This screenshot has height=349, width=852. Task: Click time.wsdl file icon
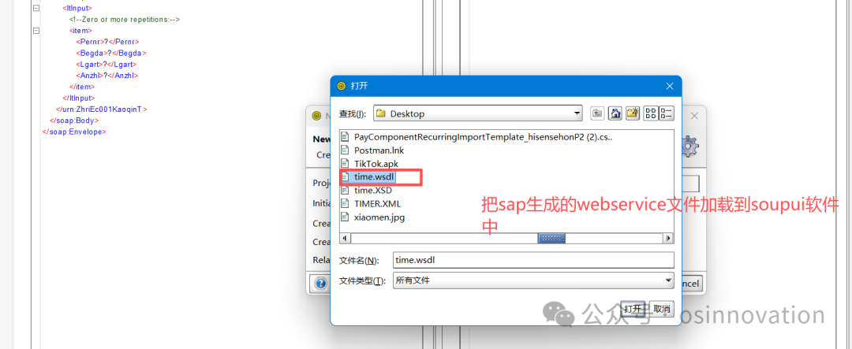345,177
